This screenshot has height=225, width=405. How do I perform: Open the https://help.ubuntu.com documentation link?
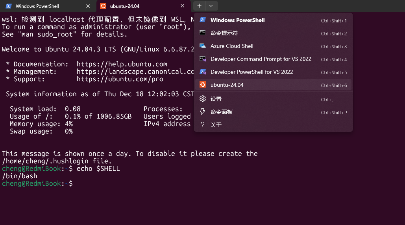(122, 64)
